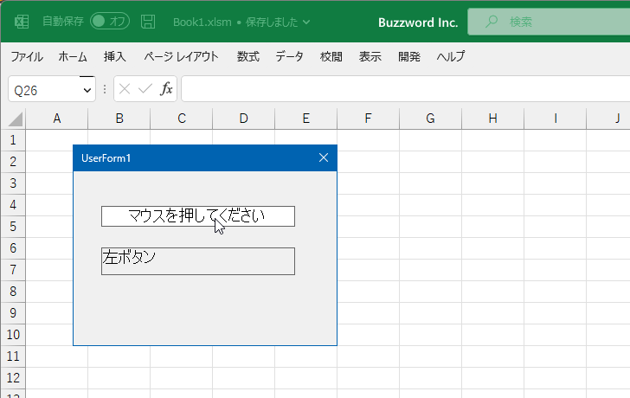Switch to the データ tab

click(289, 56)
